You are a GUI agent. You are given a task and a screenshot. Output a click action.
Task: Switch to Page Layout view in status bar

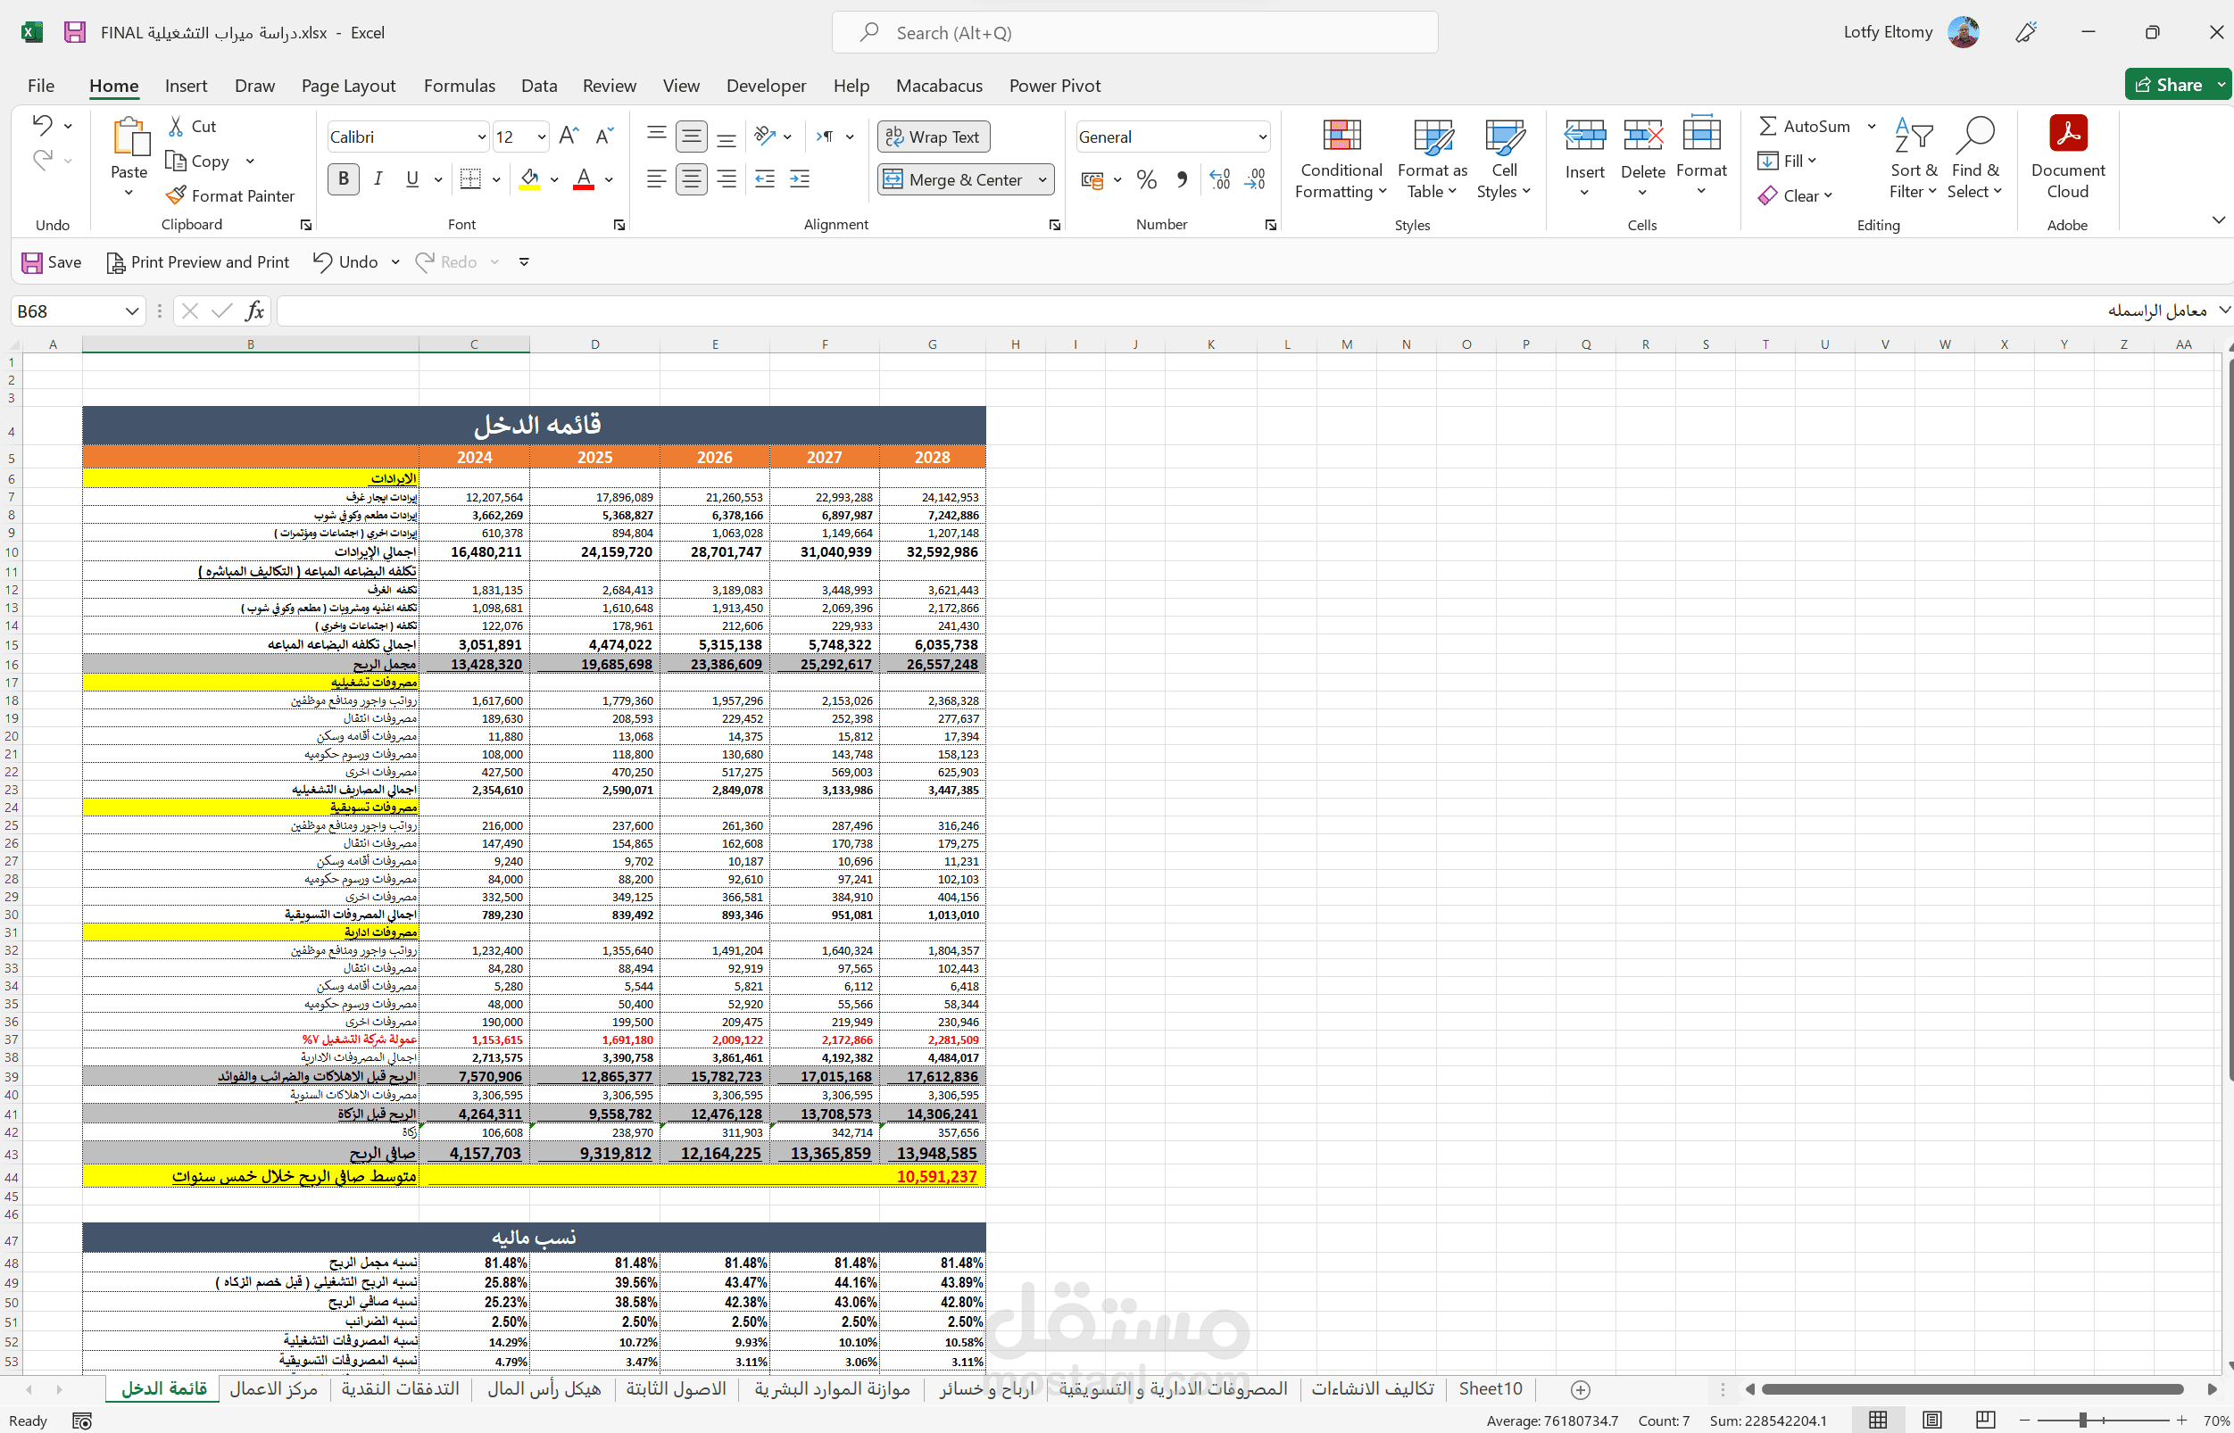(1931, 1420)
